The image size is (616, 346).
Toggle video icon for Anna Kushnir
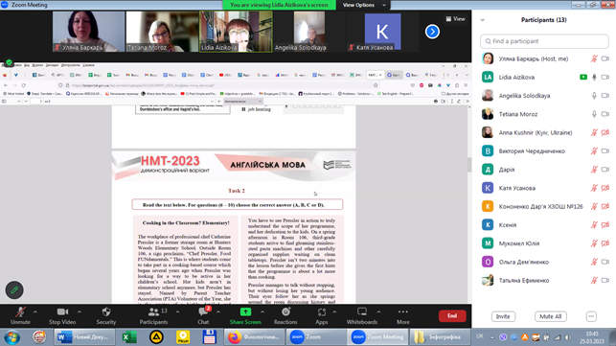(x=605, y=132)
